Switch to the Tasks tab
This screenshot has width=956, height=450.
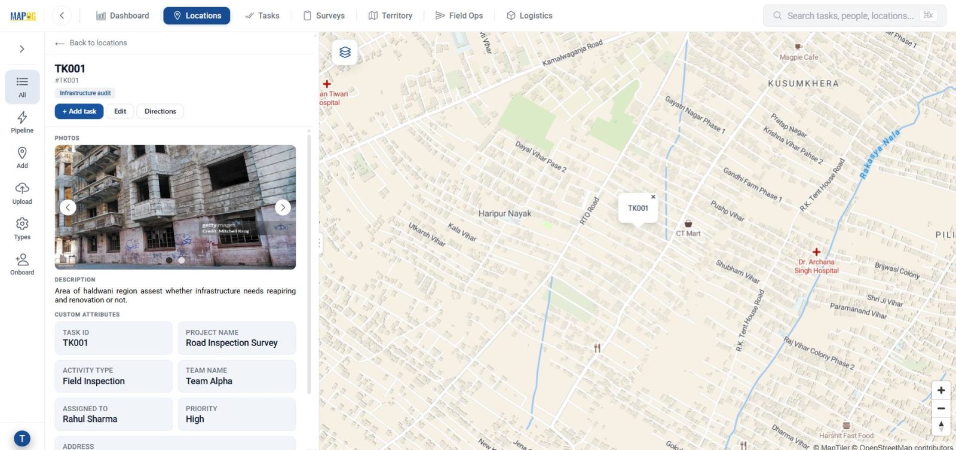[262, 16]
